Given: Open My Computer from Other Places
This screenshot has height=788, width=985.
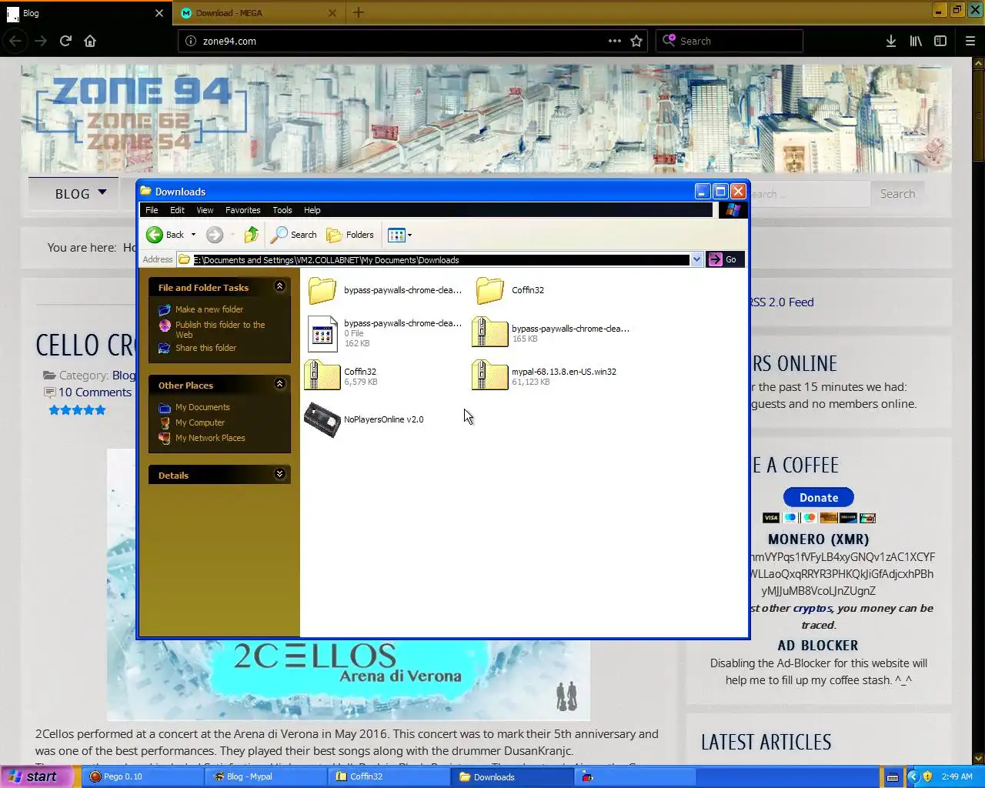Looking at the screenshot, I should pyautogui.click(x=200, y=422).
